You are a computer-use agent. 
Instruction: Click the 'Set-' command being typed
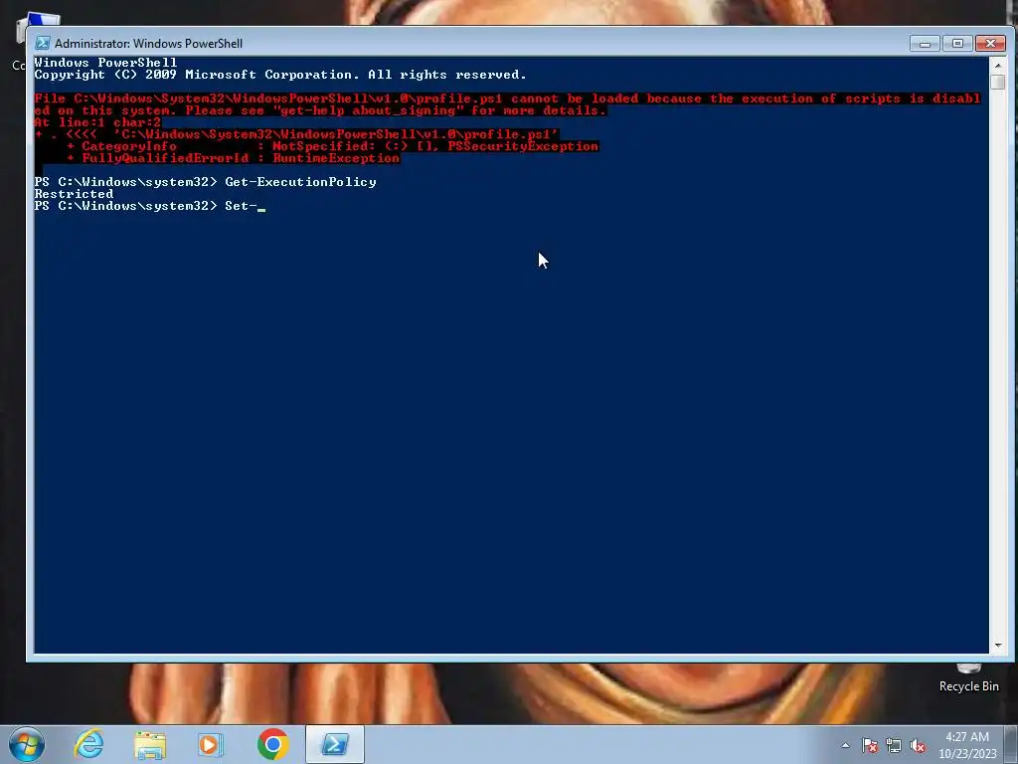pyautogui.click(x=241, y=206)
